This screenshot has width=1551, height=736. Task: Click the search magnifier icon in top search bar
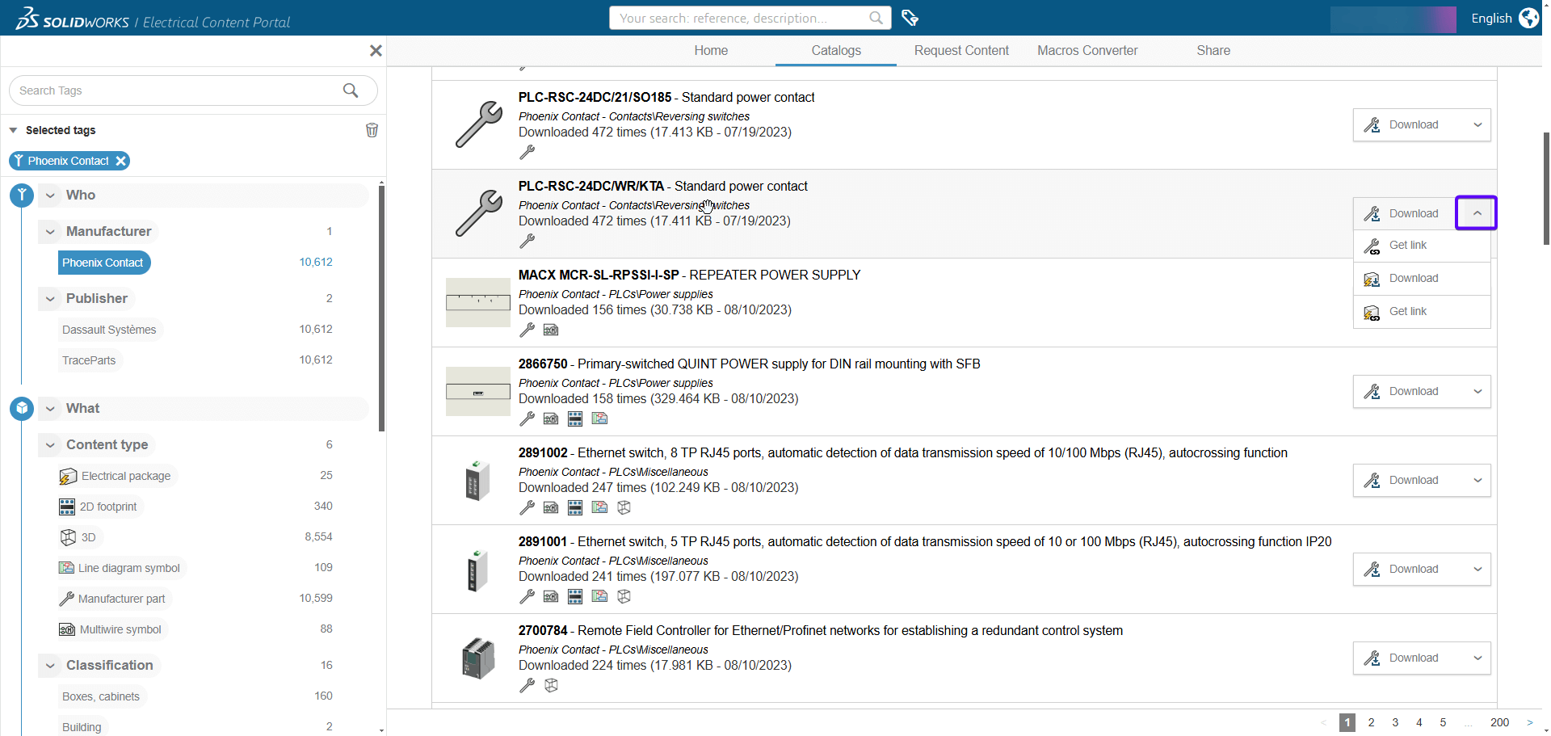point(876,18)
